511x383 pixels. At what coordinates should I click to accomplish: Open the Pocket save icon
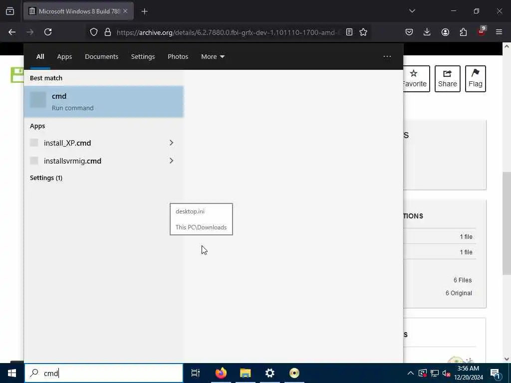pyautogui.click(x=409, y=32)
